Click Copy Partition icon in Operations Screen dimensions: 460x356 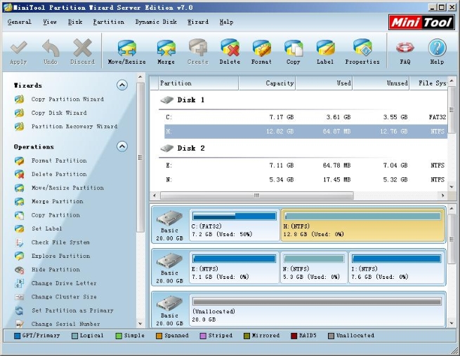tap(20, 215)
